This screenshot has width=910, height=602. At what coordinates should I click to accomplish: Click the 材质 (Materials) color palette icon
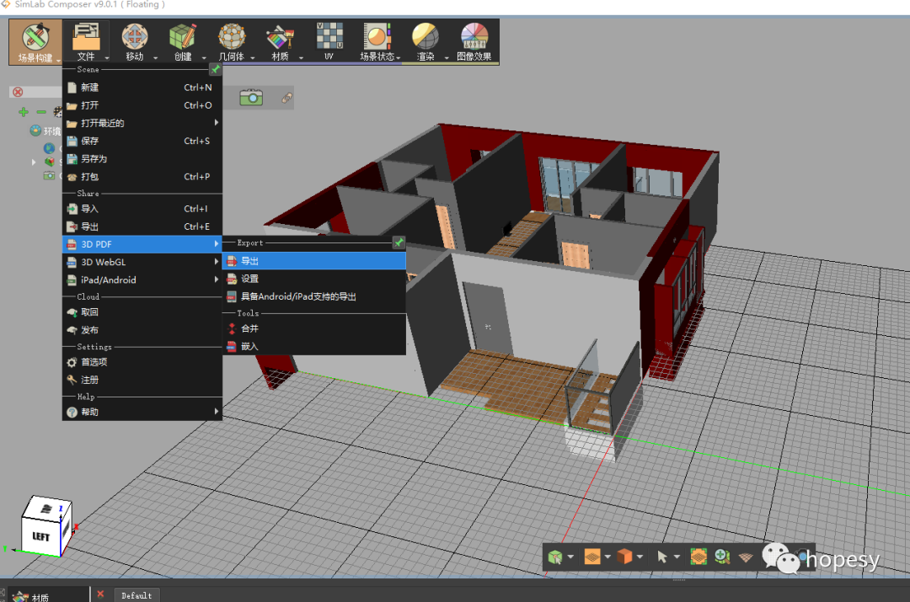point(279,42)
